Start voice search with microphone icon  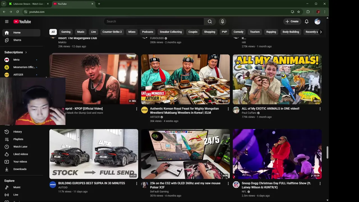click(x=222, y=22)
